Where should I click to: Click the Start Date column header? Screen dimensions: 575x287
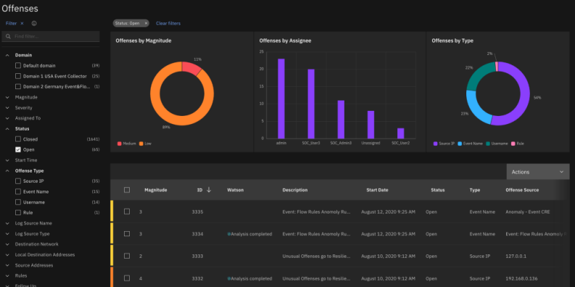click(x=377, y=190)
